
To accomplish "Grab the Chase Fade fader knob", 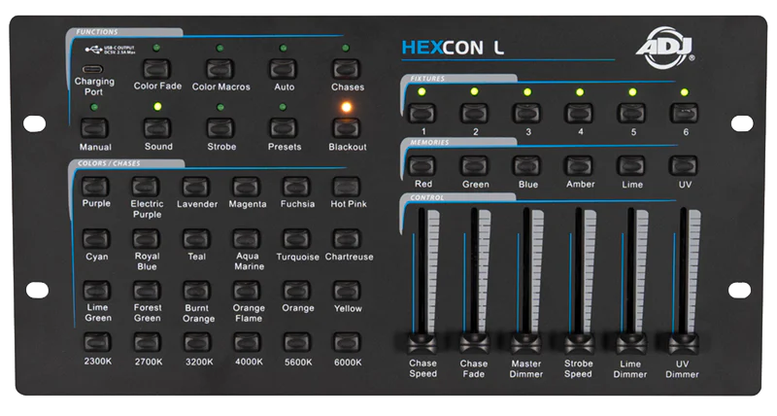I will 475,343.
